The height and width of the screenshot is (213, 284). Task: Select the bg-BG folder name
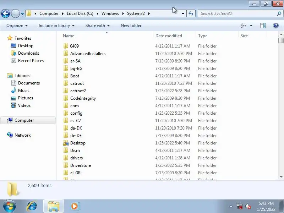(76, 69)
